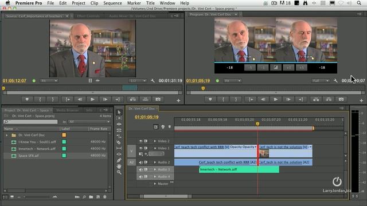367x206 pixels.
Task: Mute Audio 2 track speaker toggle
Action: click(x=140, y=163)
